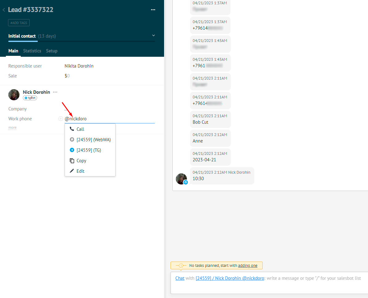The width and height of the screenshot is (368, 298).
Task: Select Copy from the phone context menu
Action: [81, 161]
